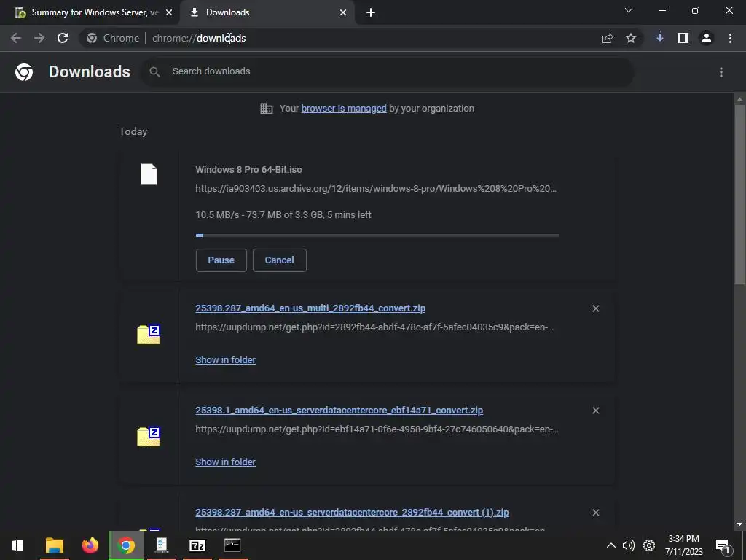Open the Downloads page more actions menu
This screenshot has height=560, width=746.
721,72
